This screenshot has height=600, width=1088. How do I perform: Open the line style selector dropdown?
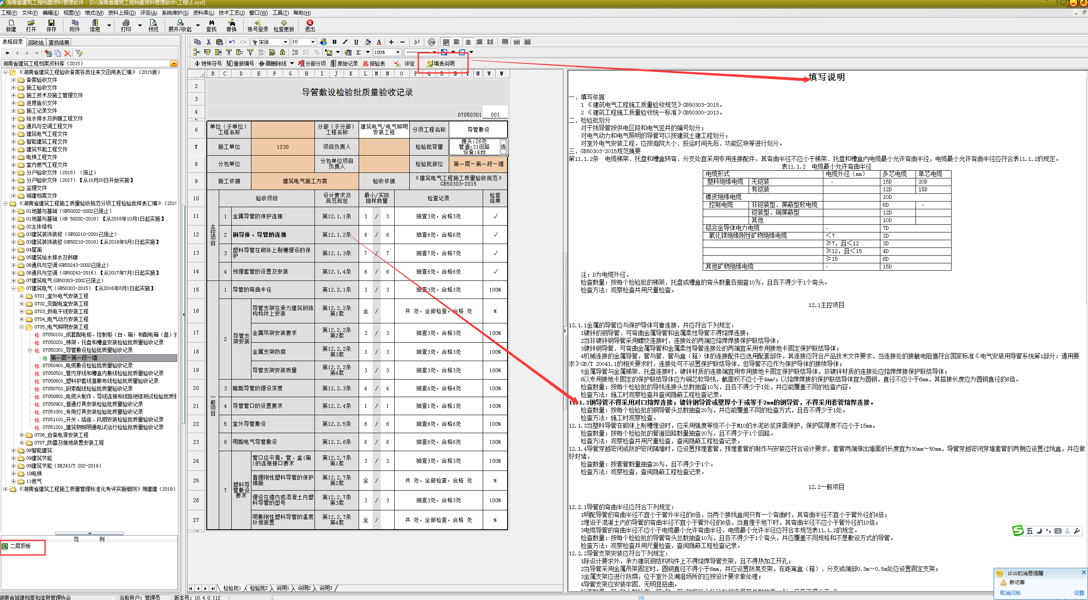point(434,52)
